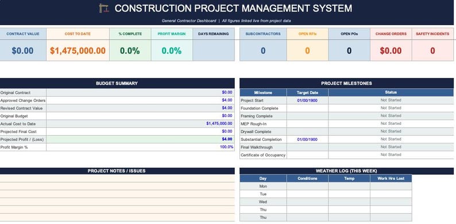
Task: Click the Open POs count value
Action: (x=349, y=50)
